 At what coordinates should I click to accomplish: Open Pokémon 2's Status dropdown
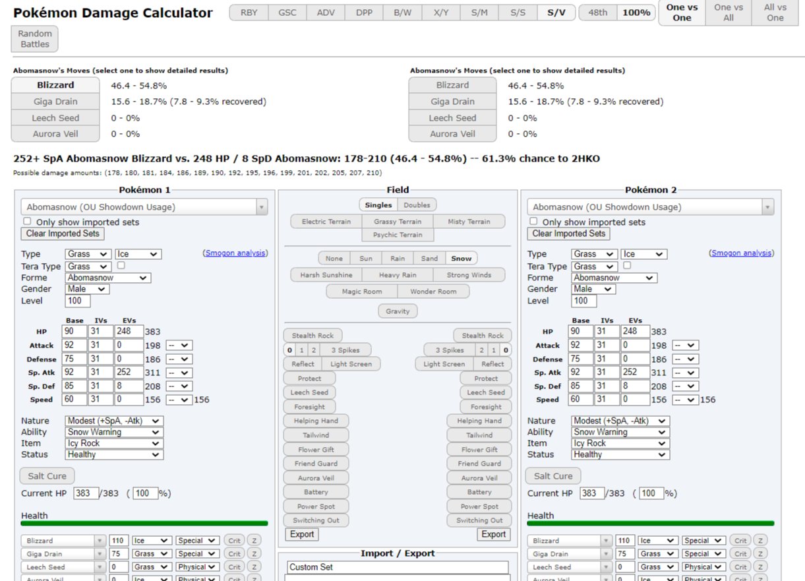point(620,454)
